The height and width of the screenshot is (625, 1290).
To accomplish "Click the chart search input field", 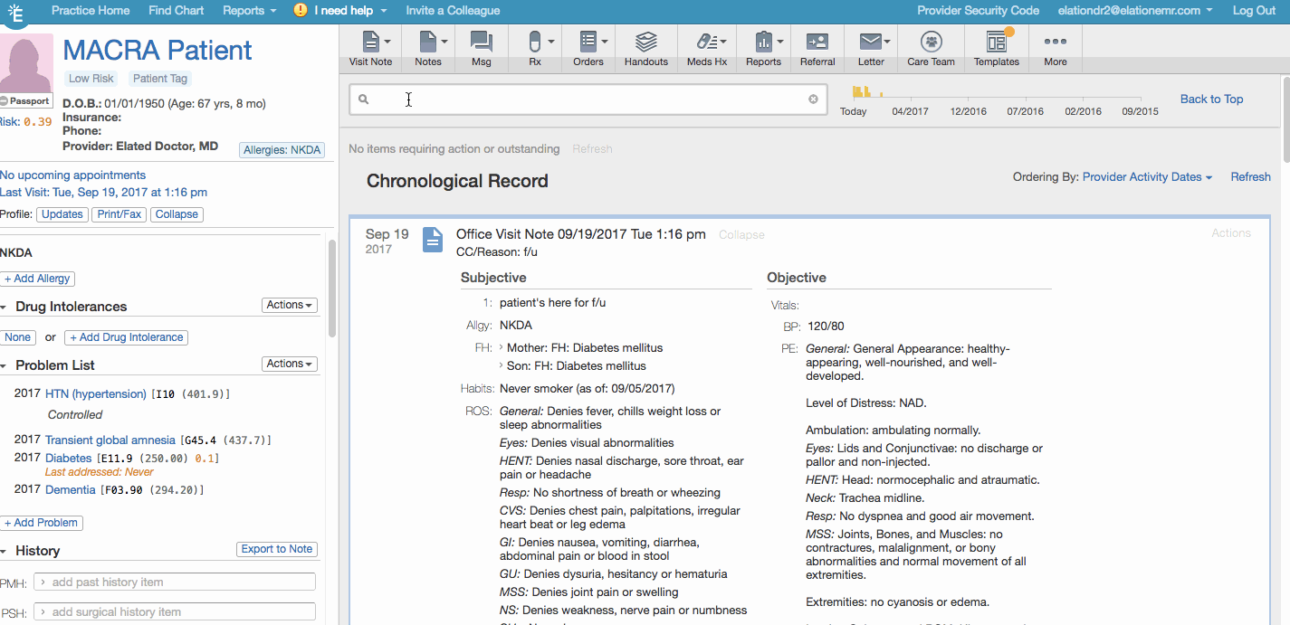I will tap(587, 99).
